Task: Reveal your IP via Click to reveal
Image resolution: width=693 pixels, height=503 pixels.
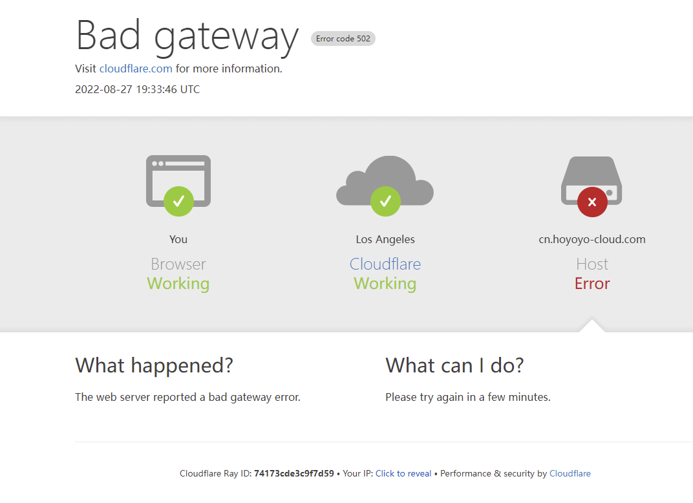Action: (403, 473)
